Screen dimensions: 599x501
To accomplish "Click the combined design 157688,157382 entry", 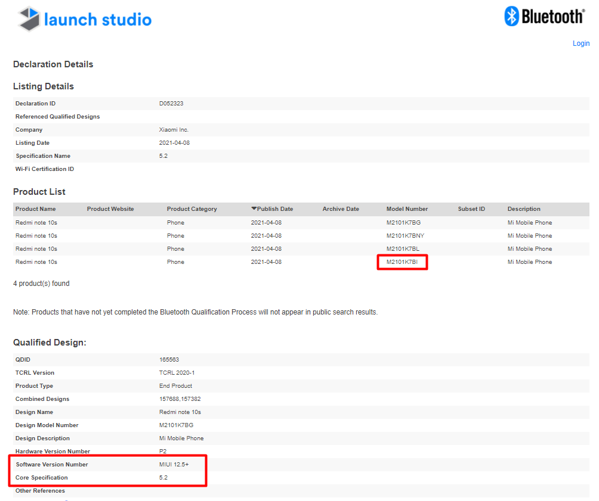I will pyautogui.click(x=178, y=399).
